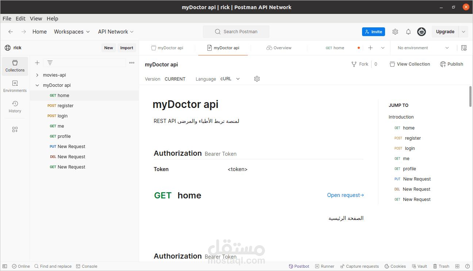Click the View Collection button

point(409,64)
